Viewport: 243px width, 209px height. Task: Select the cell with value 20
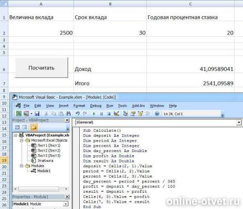[x=191, y=29]
